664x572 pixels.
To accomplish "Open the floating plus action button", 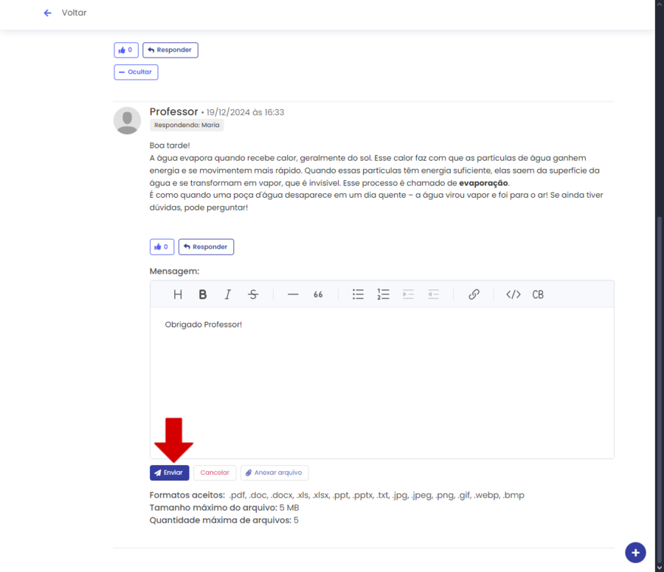I will click(635, 552).
